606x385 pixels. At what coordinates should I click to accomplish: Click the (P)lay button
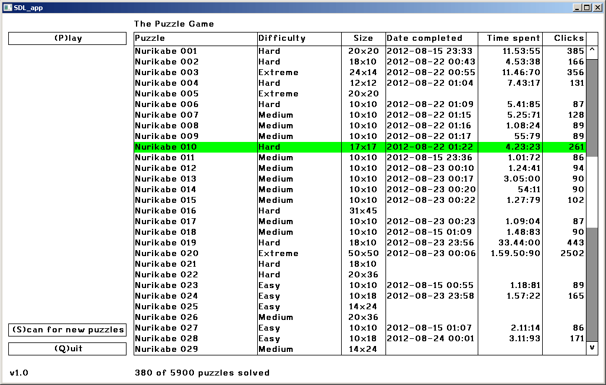[67, 38]
